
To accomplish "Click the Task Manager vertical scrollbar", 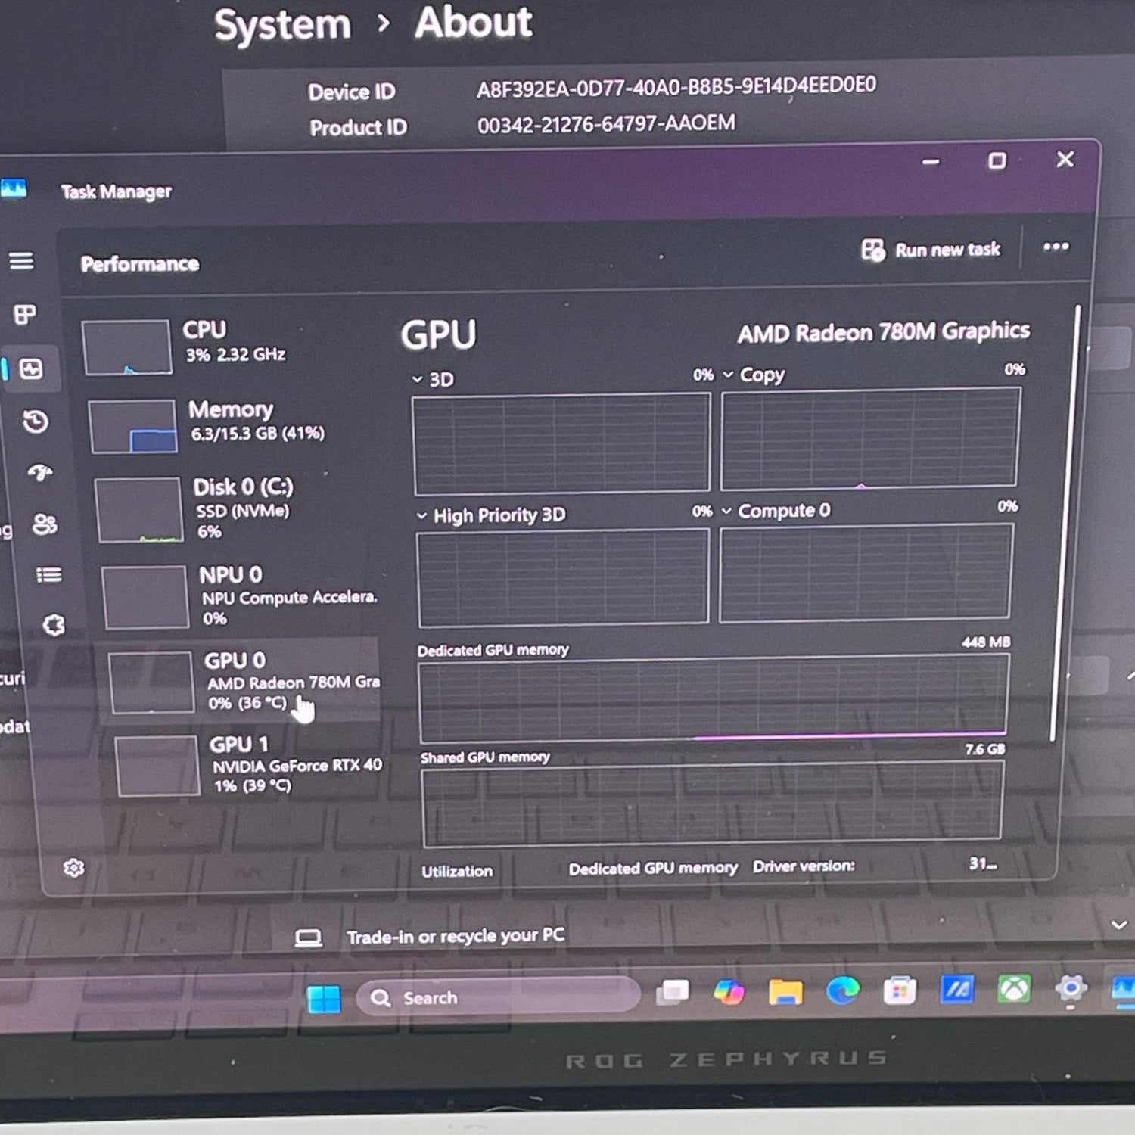I will [x=1065, y=522].
